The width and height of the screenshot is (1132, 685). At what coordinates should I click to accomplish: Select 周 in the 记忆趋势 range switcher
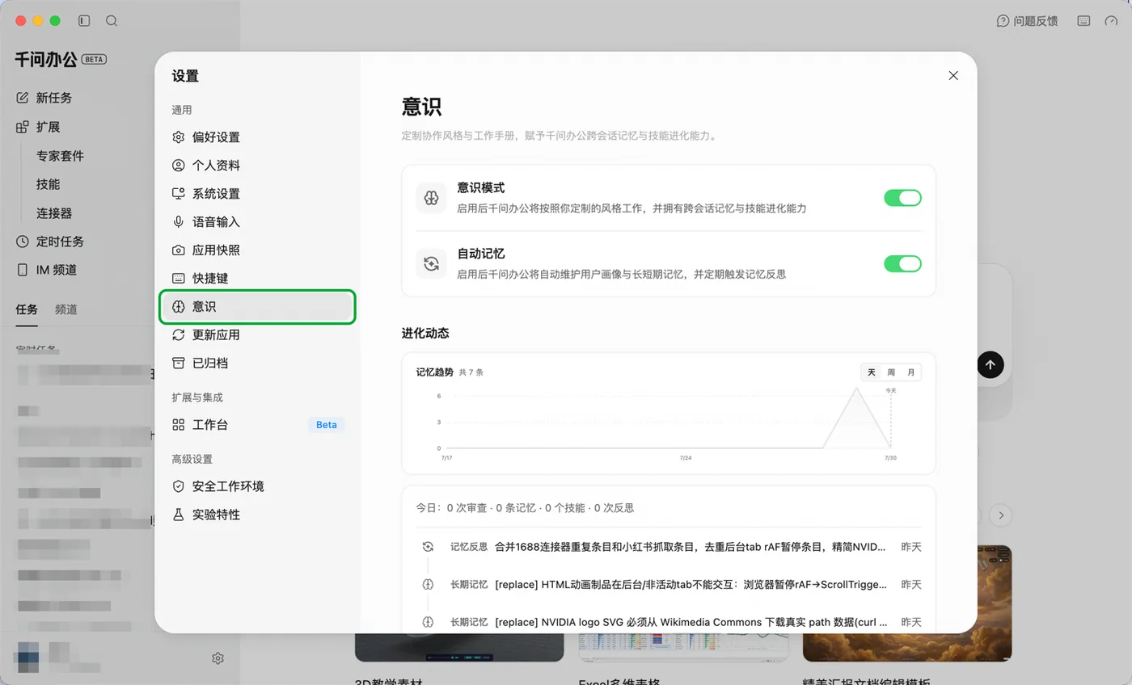tap(891, 372)
